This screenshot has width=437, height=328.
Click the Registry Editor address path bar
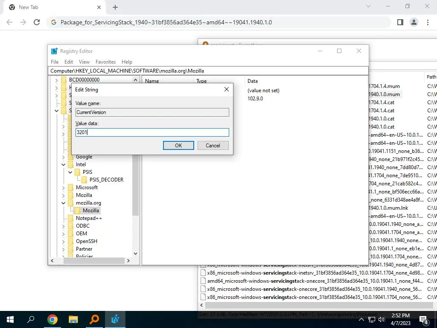(208, 71)
